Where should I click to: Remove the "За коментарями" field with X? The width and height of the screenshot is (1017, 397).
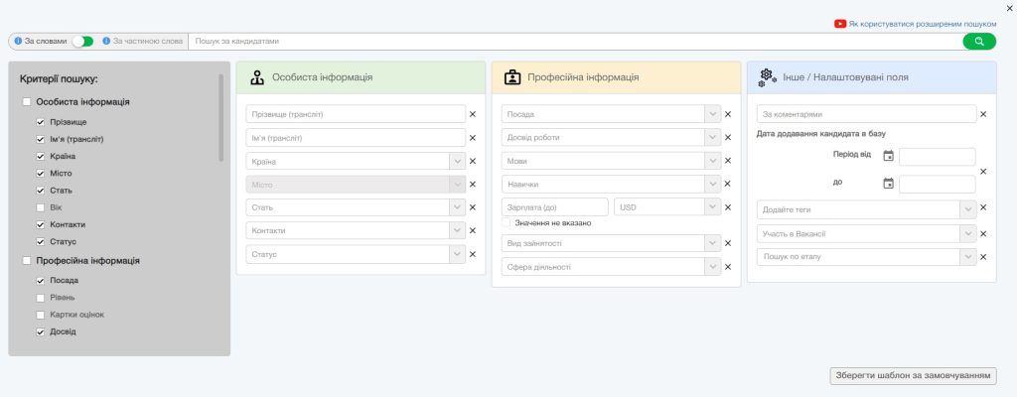pos(983,114)
